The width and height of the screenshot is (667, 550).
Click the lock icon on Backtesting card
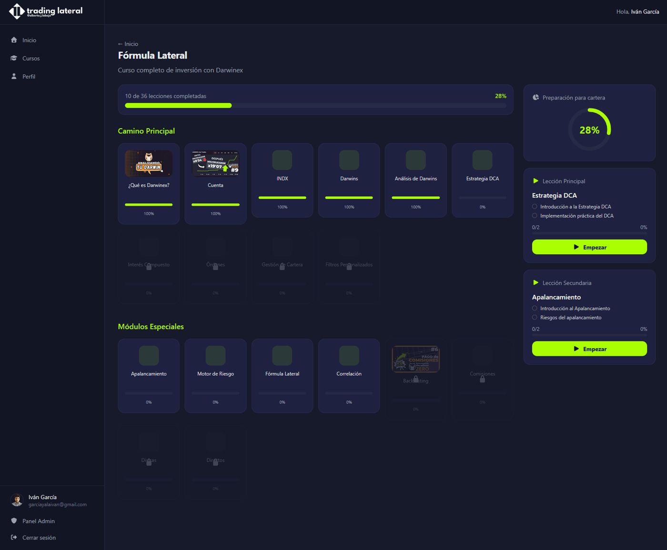(x=415, y=379)
